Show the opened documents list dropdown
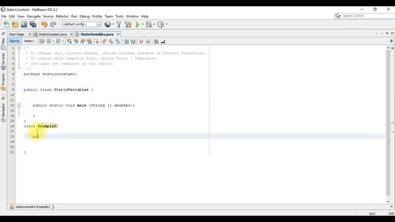 (387, 33)
